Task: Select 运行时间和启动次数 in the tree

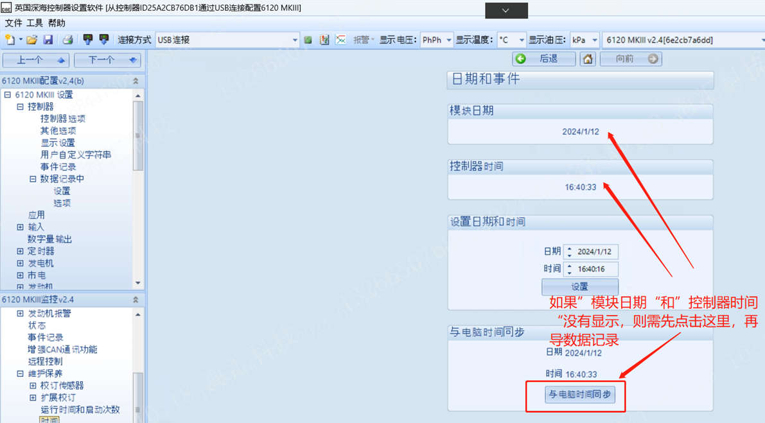Action: (80, 410)
